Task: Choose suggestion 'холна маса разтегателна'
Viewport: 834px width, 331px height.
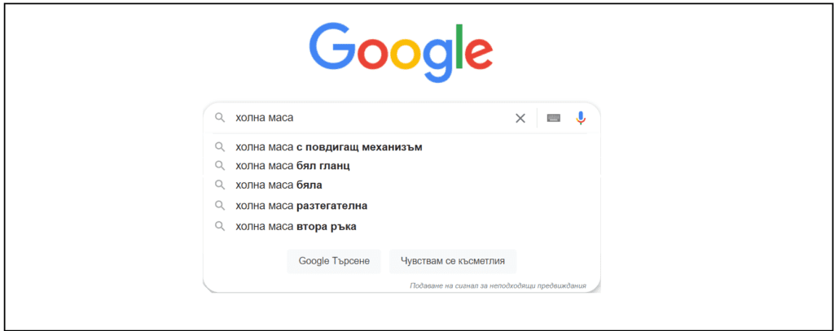Action: [x=301, y=206]
